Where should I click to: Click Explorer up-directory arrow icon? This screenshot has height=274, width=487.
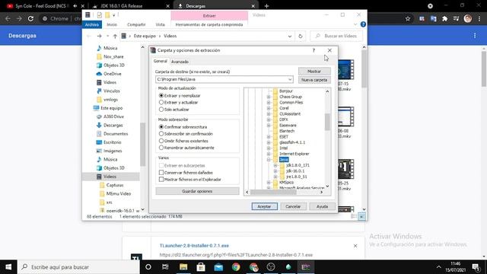[115, 36]
